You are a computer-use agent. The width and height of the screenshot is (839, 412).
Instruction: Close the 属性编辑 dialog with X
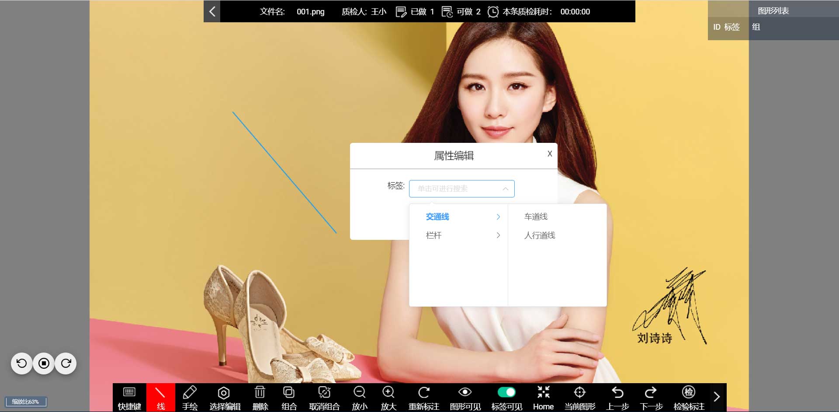(x=550, y=154)
